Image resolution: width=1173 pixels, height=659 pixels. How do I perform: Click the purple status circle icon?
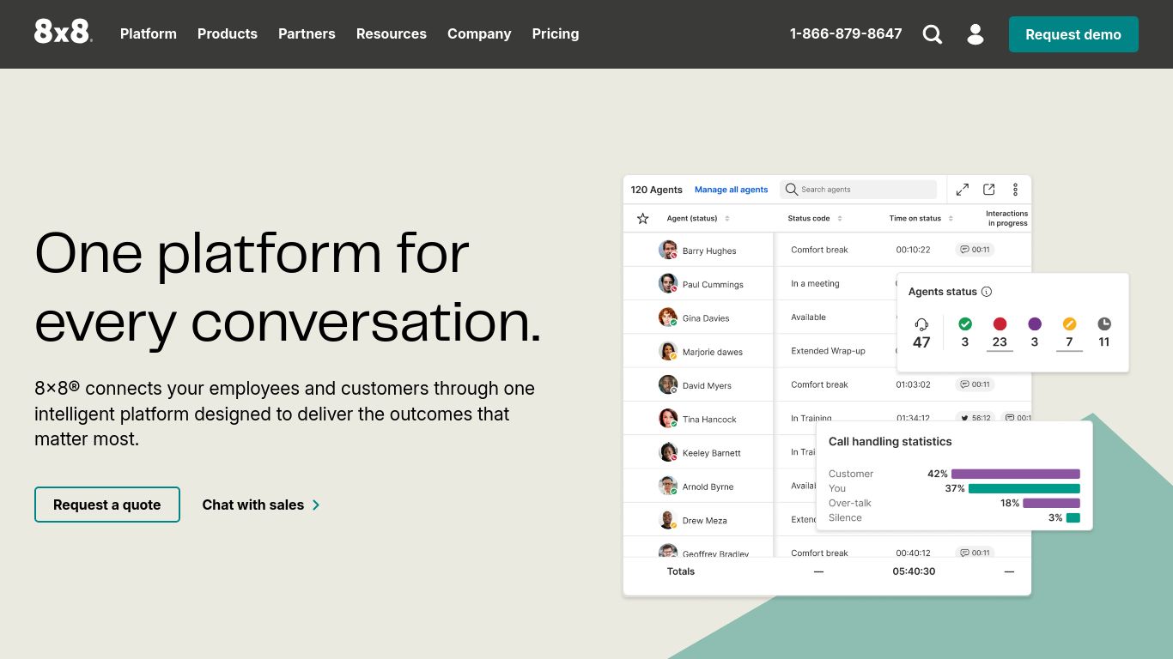(1035, 323)
